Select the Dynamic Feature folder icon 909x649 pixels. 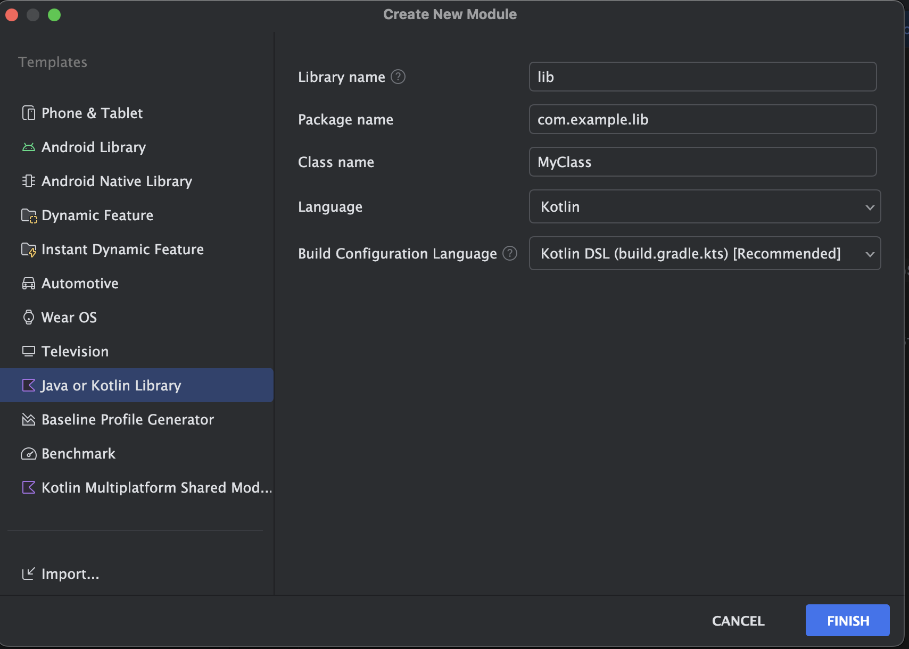(x=29, y=215)
